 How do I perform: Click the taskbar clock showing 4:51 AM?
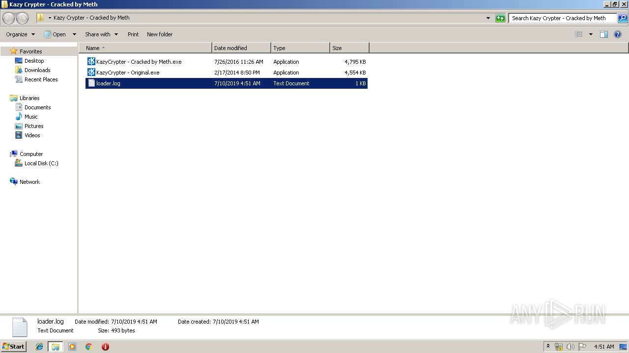click(x=604, y=347)
